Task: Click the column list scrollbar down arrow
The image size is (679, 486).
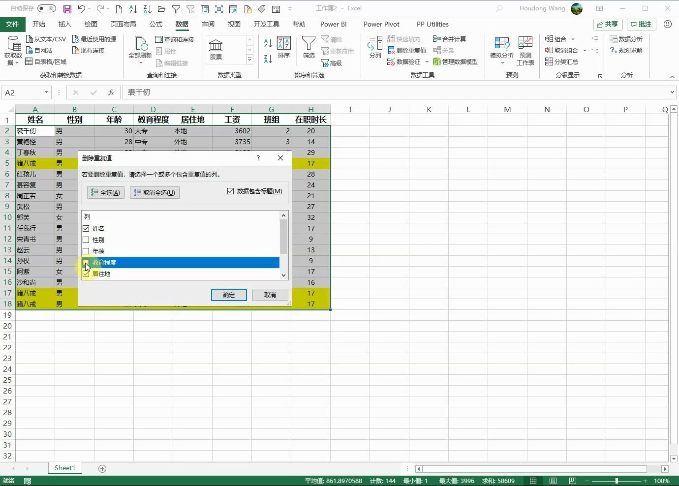Action: point(283,275)
